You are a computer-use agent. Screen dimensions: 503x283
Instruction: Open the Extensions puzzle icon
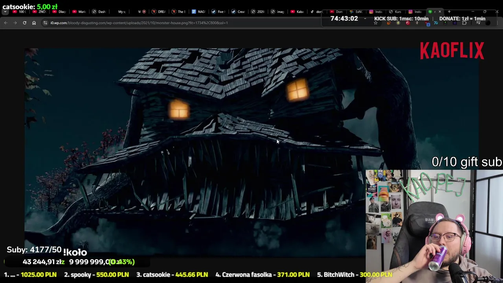464,23
